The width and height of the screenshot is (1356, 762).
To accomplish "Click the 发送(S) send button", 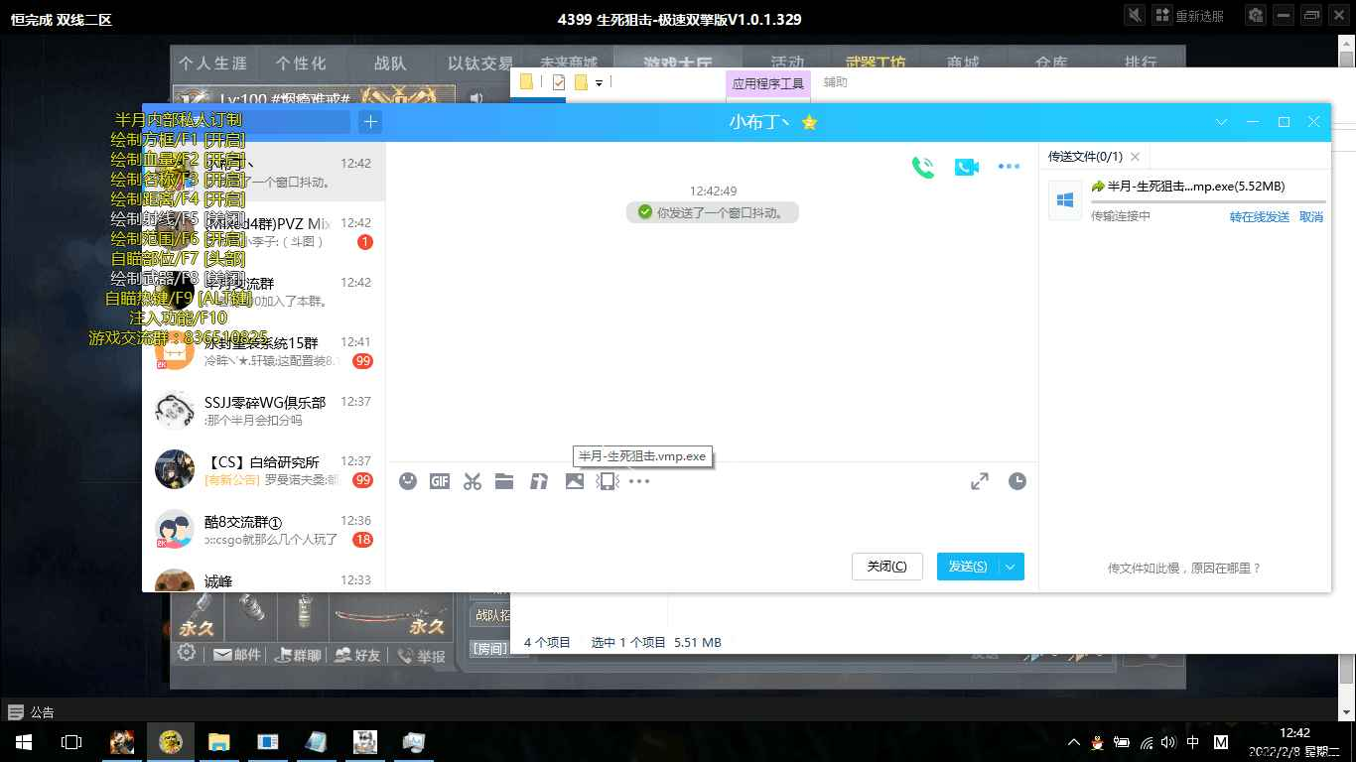I will (967, 567).
